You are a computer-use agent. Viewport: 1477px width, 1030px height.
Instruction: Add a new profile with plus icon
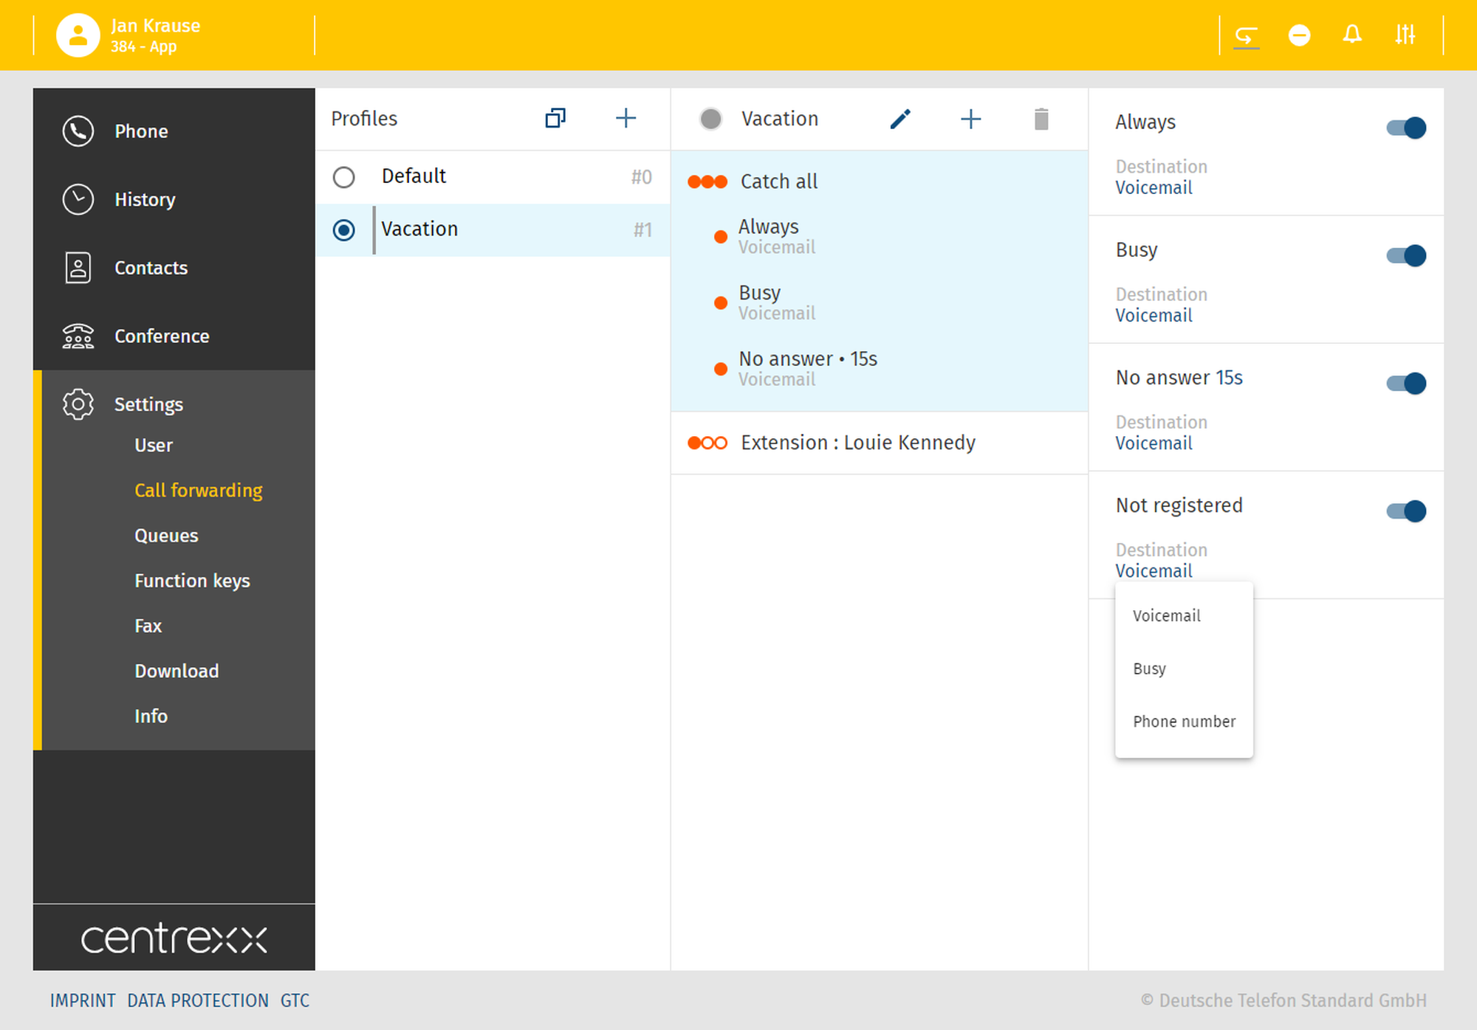tap(626, 119)
